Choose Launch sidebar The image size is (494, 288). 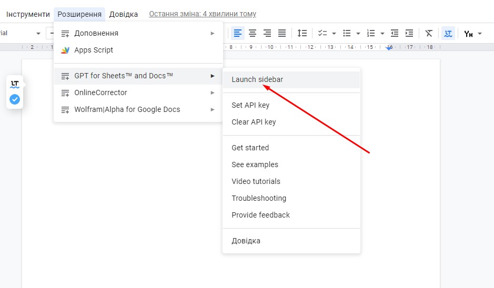pyautogui.click(x=291, y=80)
